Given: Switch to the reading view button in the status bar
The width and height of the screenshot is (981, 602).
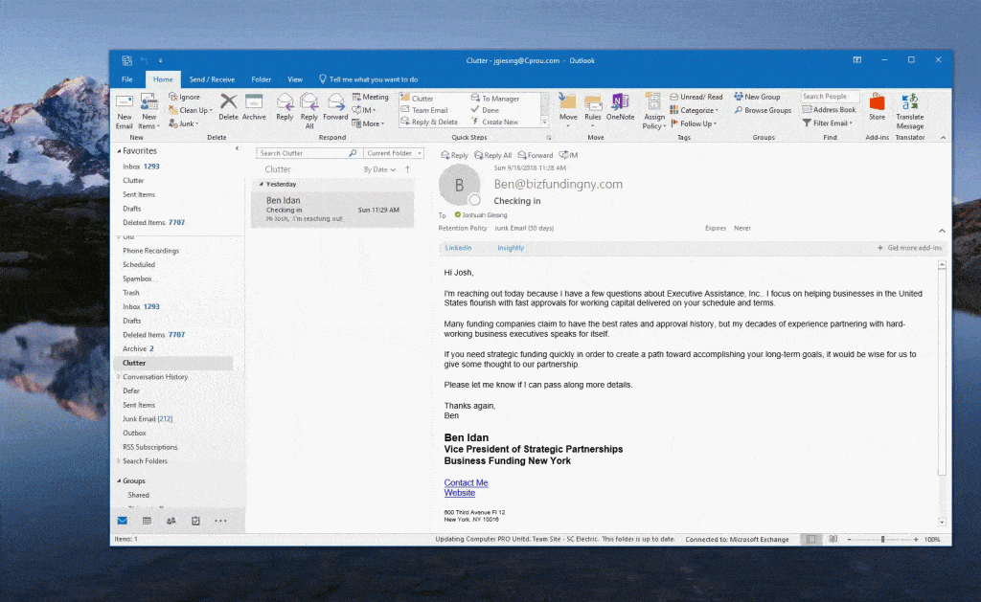Looking at the screenshot, I should tap(833, 540).
